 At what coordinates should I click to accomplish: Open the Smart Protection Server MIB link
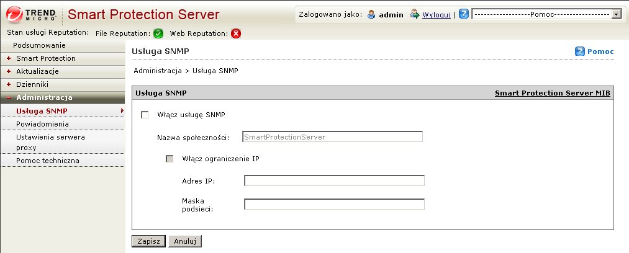tap(553, 93)
